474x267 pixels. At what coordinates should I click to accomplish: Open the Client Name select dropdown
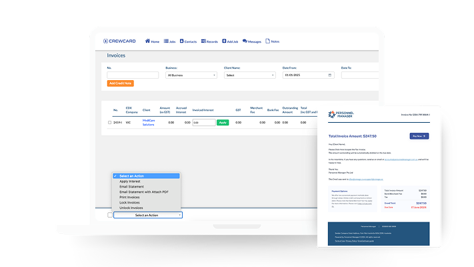pyautogui.click(x=249, y=75)
